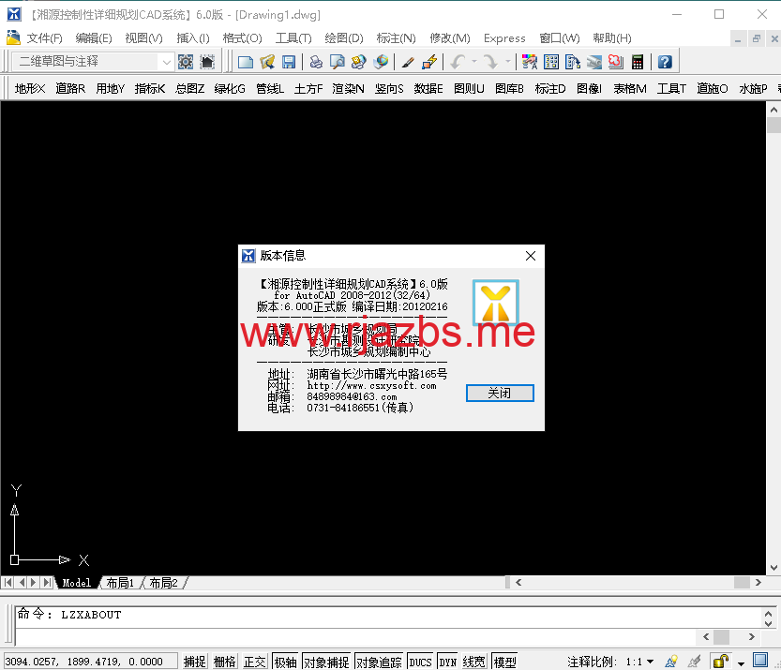Viewport: 781px width, 670px height.
Task: Open the redo history dropdown arrow
Action: point(507,62)
